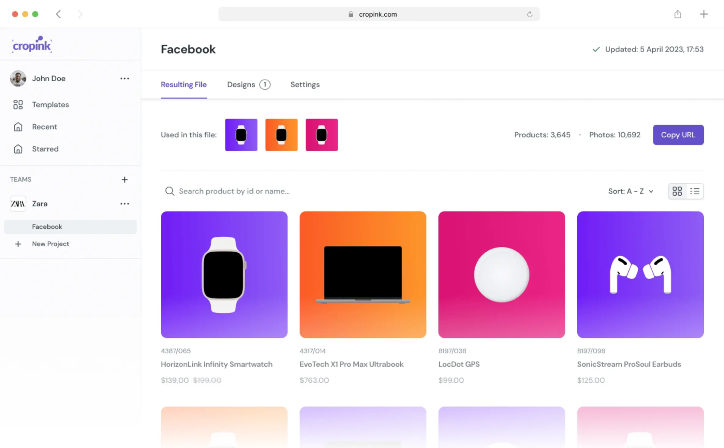Image resolution: width=724 pixels, height=448 pixels.
Task: Open Templates page from sidebar
Action: point(50,105)
